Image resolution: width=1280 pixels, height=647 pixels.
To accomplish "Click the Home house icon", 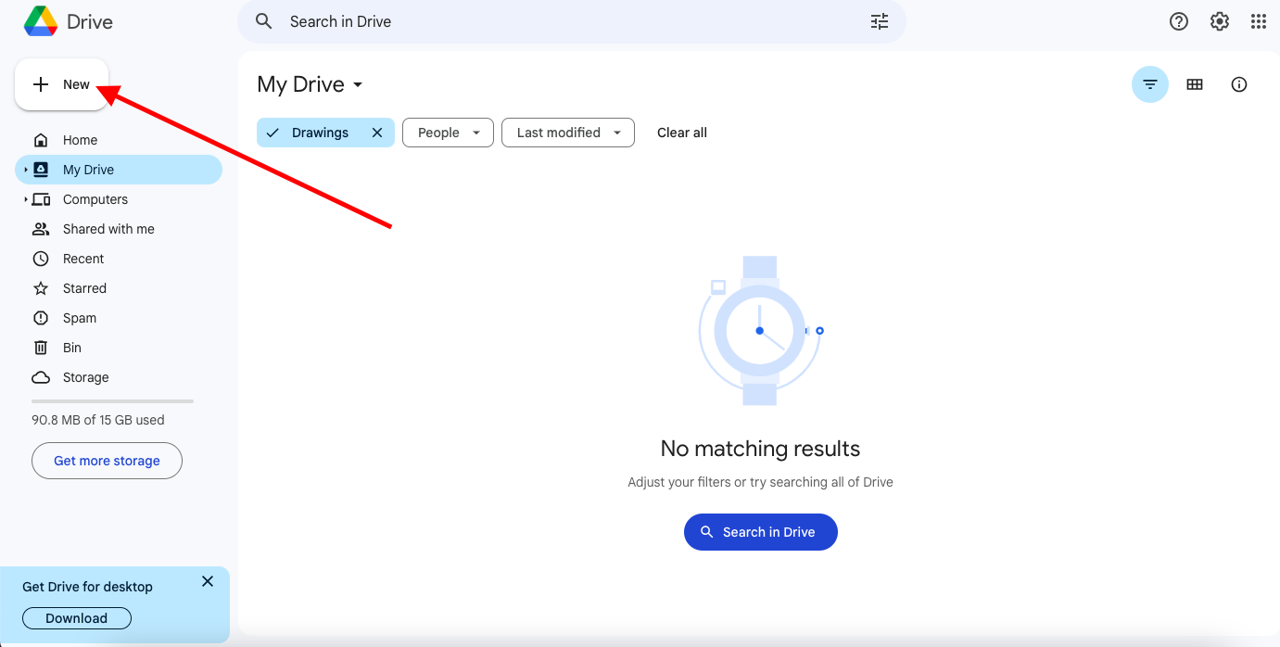I will pos(41,140).
